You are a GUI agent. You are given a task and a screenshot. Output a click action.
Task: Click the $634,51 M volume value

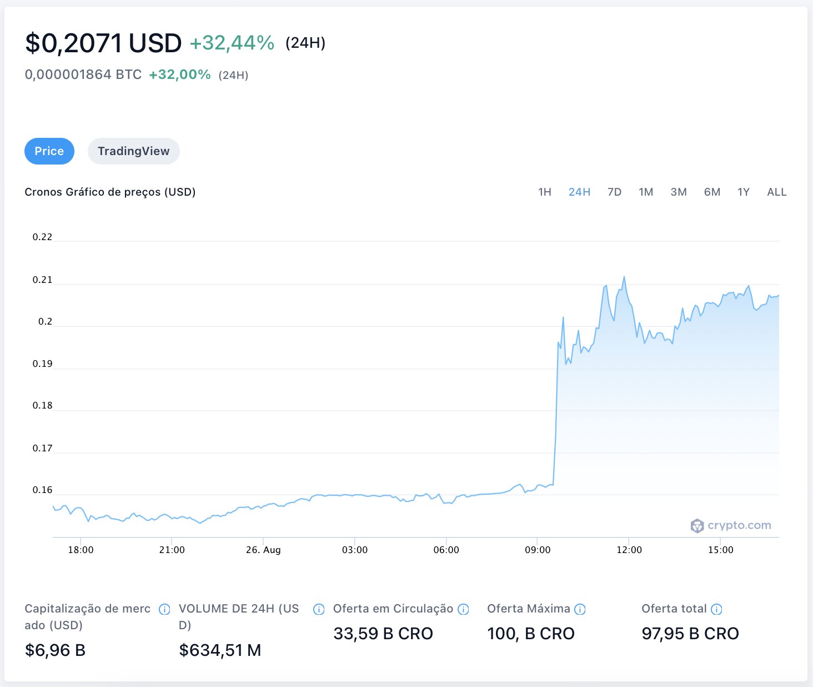[220, 650]
